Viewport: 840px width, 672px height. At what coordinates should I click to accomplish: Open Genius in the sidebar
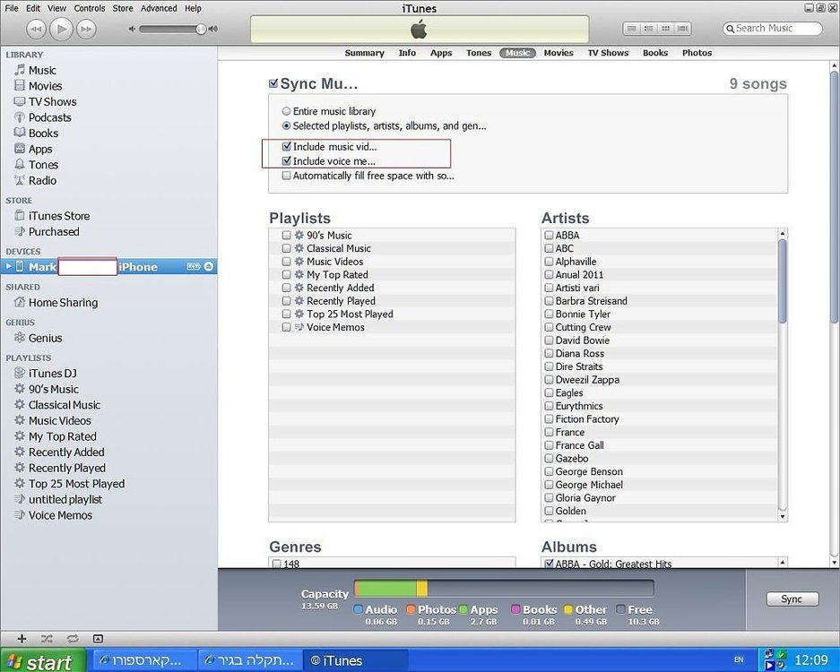point(45,338)
